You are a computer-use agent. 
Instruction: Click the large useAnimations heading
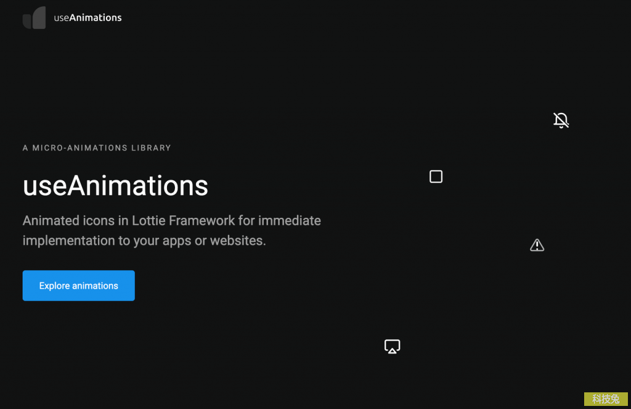[115, 186]
